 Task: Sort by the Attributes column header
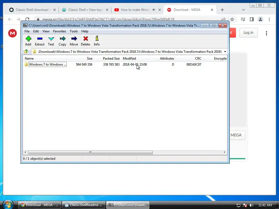click(162, 59)
